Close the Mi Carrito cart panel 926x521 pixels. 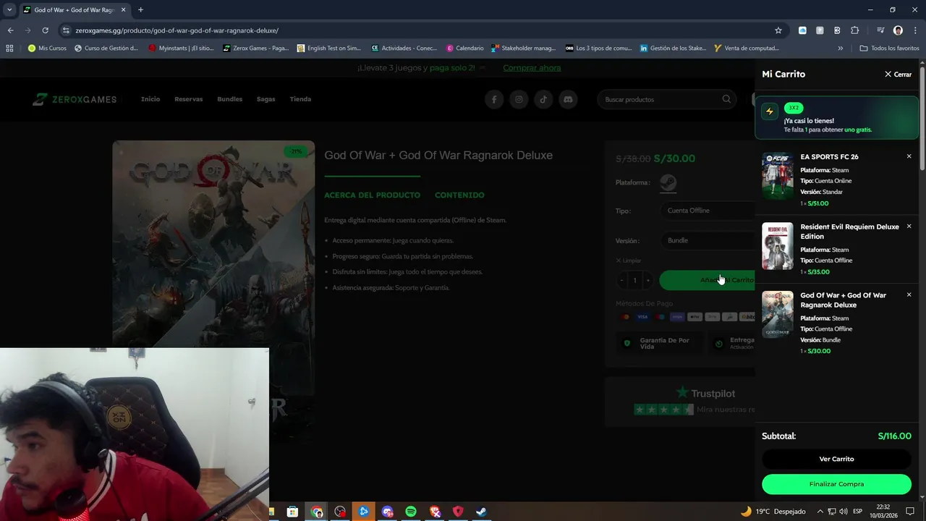[x=898, y=75]
